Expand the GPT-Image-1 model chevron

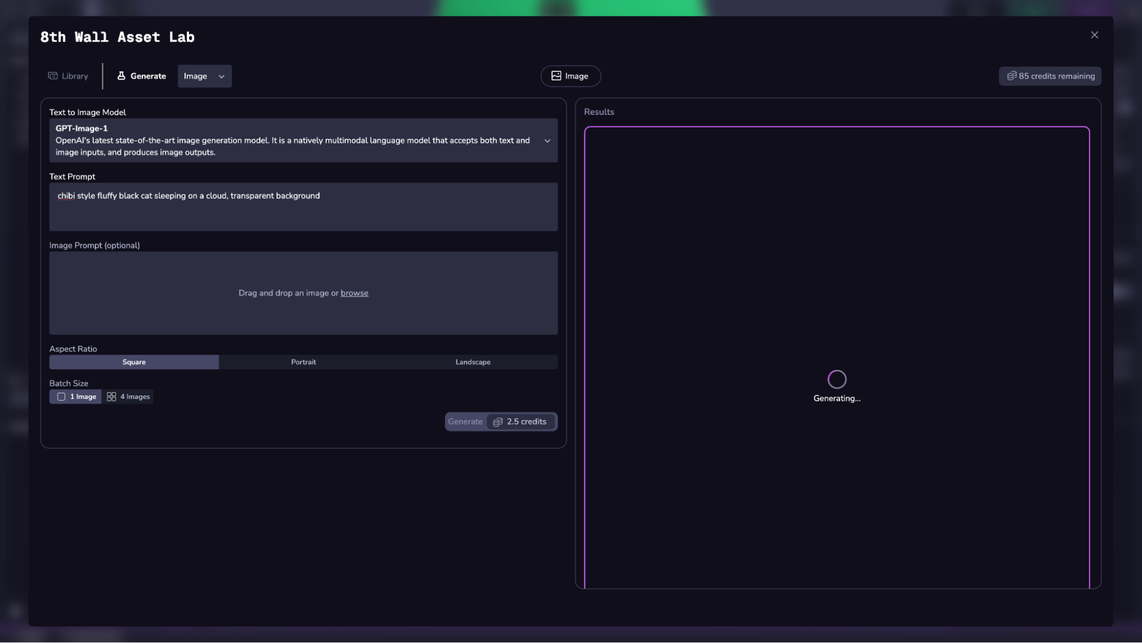point(547,141)
